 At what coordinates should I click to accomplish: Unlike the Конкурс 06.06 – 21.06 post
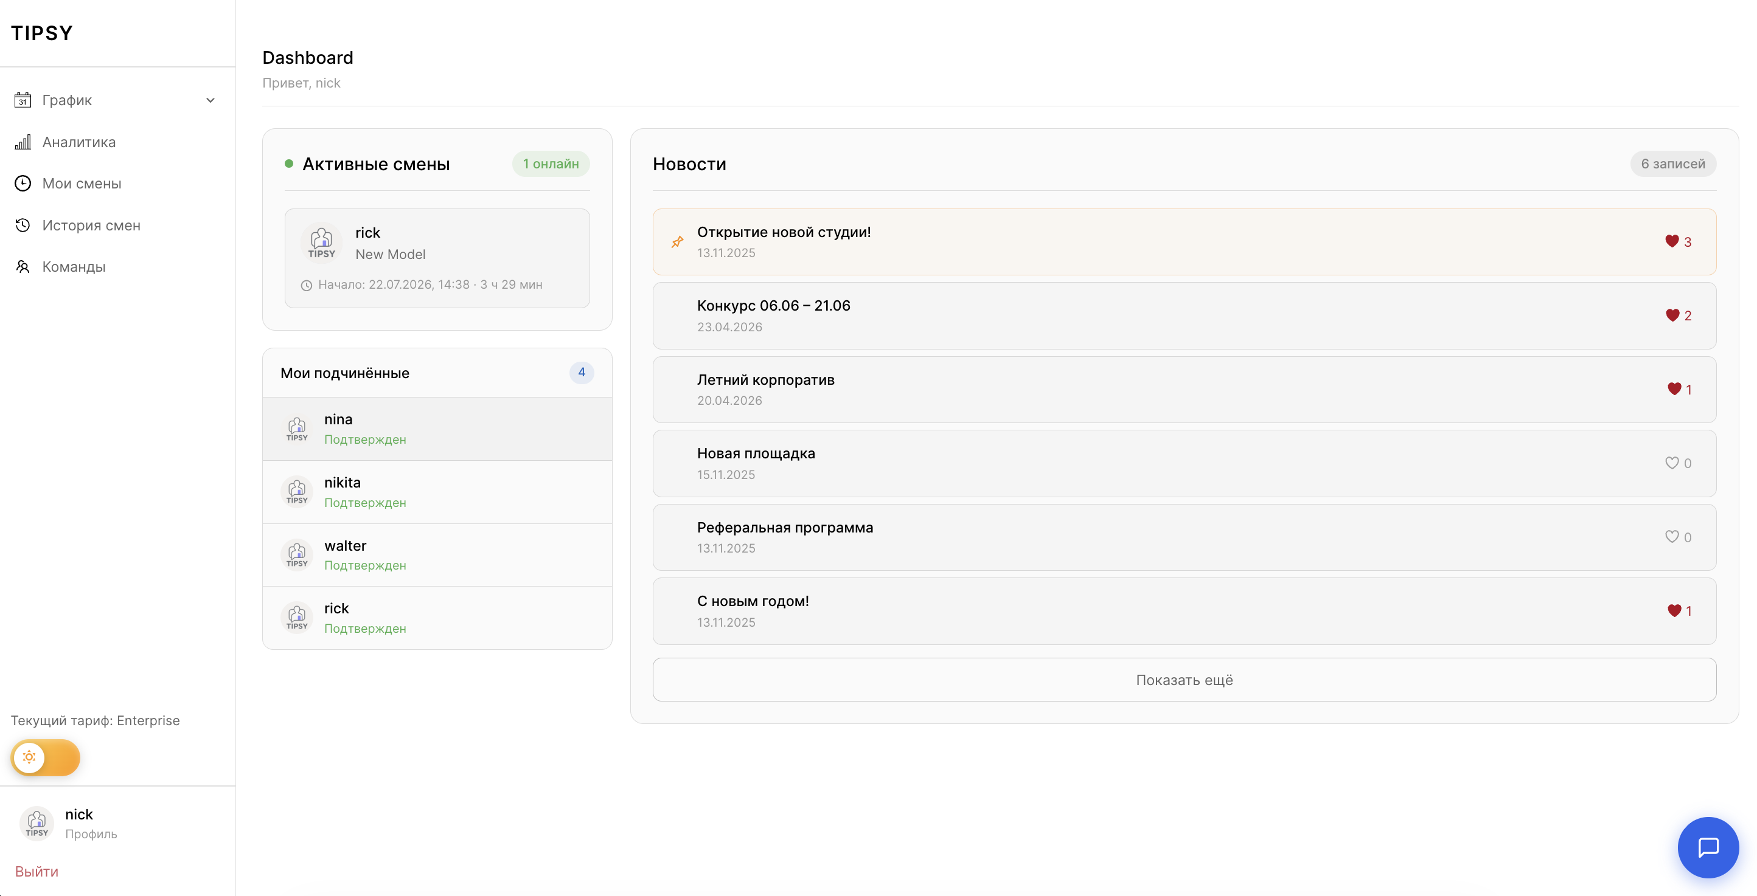coord(1672,315)
